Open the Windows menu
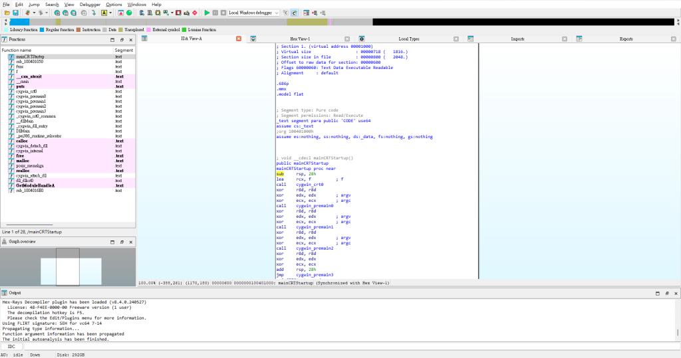The image size is (681, 358). (136, 5)
